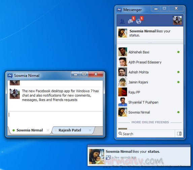Open 'Sowmia Nirmal likes your status' notification in Messenger
This screenshot has height=170, width=193.
(x=150, y=33)
